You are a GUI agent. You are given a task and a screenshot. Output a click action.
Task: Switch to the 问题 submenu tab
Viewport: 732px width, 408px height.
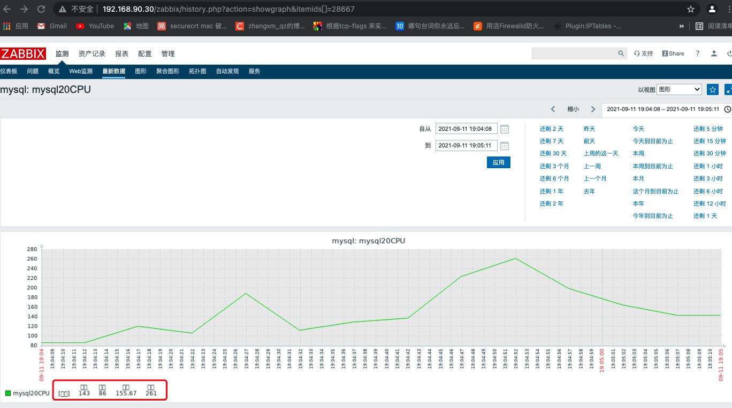(33, 71)
